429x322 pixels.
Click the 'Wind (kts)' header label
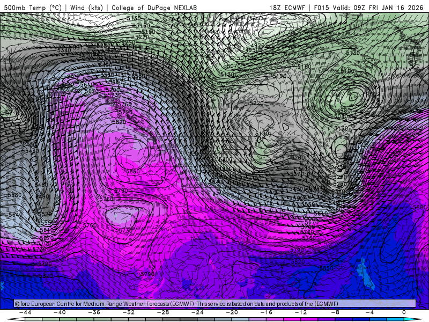pos(86,8)
